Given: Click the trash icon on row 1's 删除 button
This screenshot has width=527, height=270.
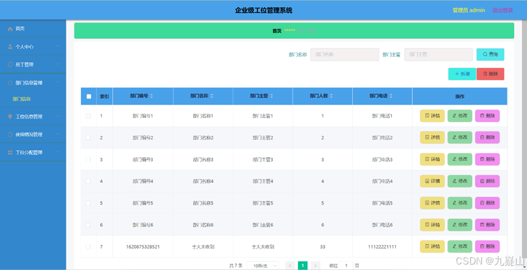Looking at the screenshot, I should coord(482,116).
